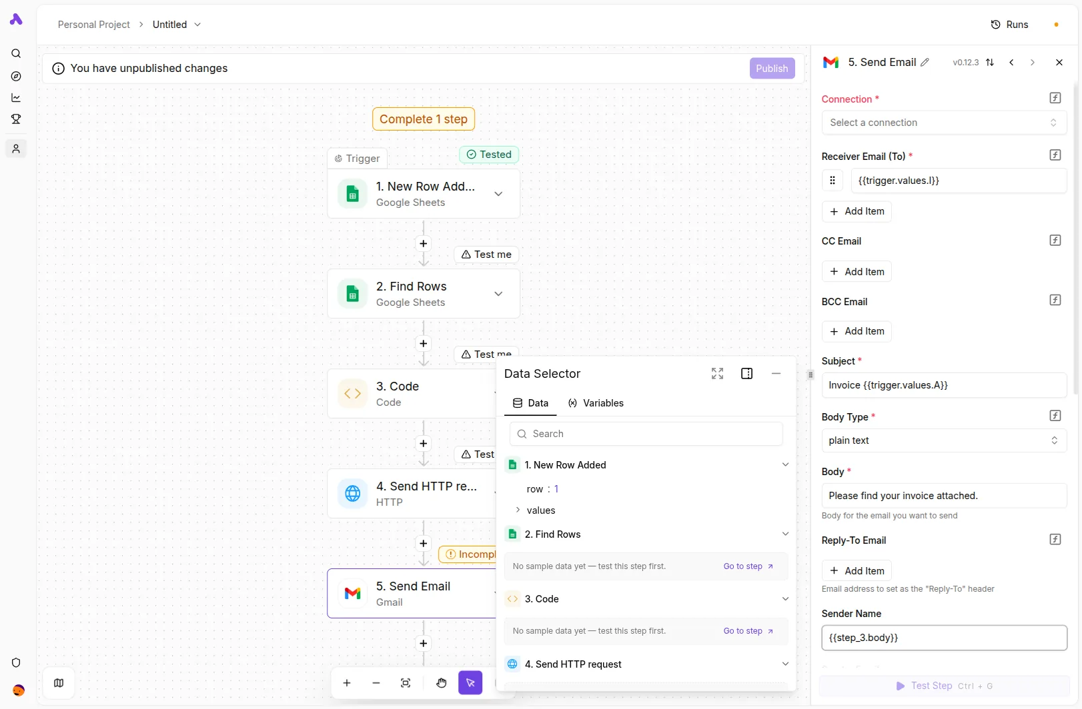Click the Data Selector search field
The image size is (1082, 709).
coord(646,434)
